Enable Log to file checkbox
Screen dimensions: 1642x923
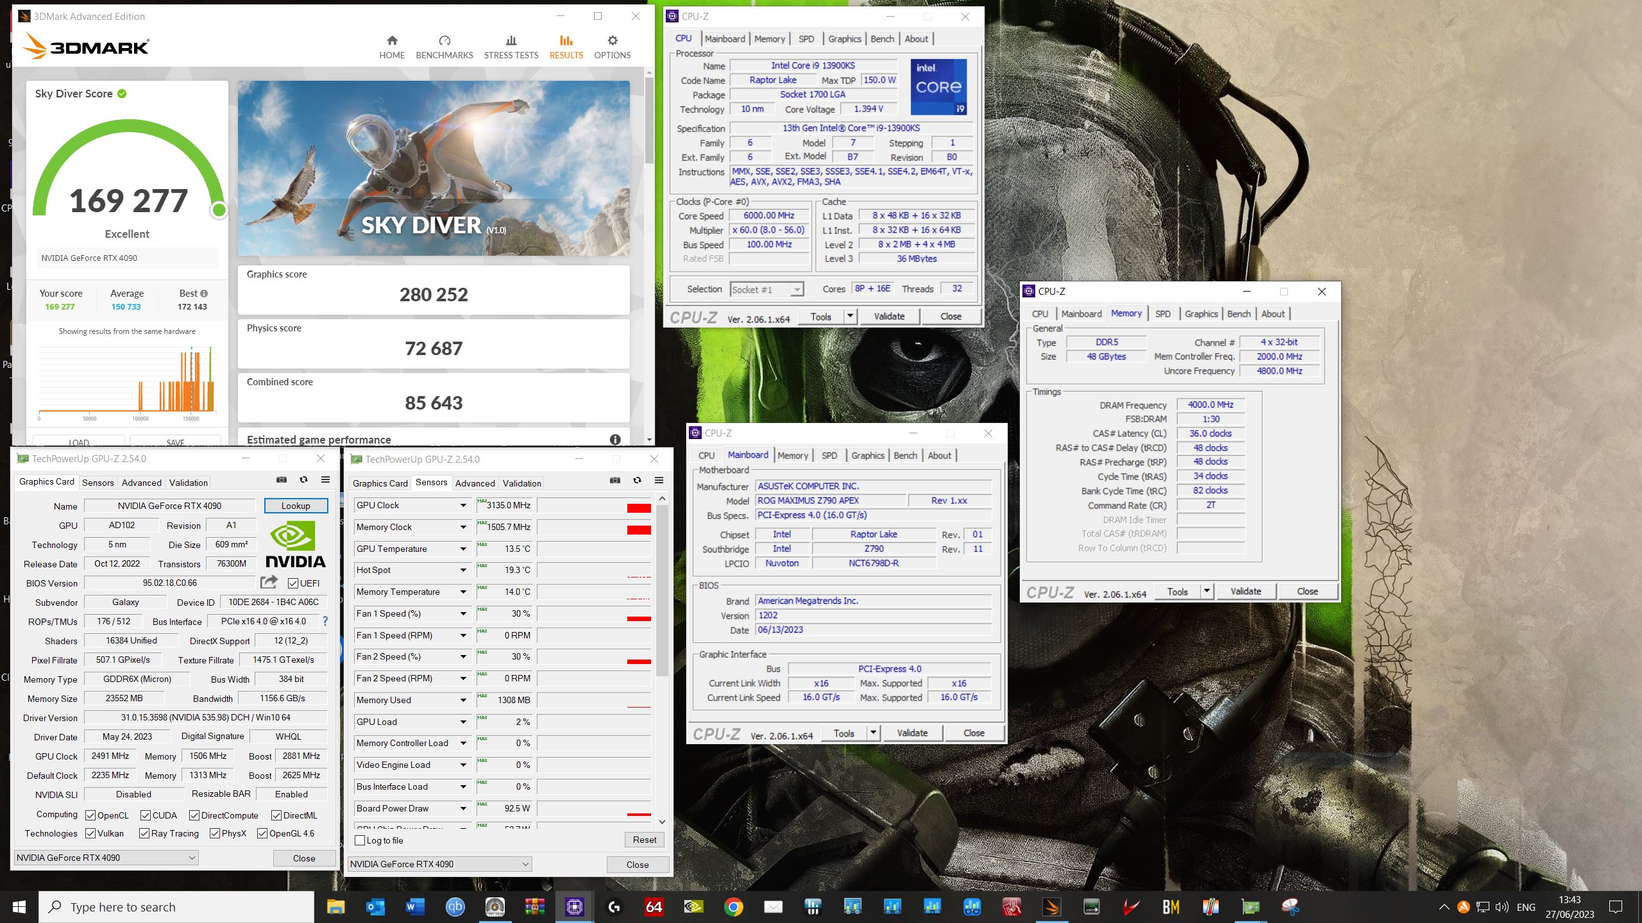pyautogui.click(x=360, y=840)
